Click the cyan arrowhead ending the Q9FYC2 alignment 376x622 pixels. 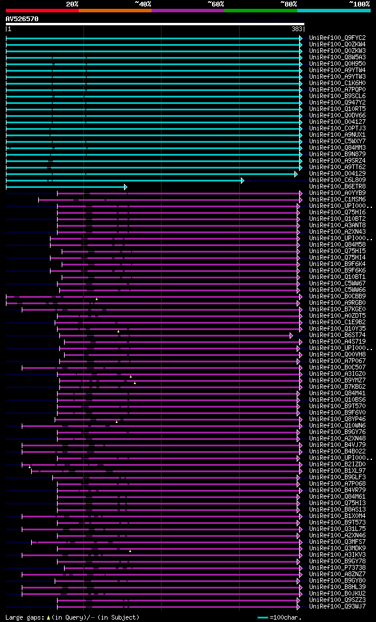click(x=301, y=38)
